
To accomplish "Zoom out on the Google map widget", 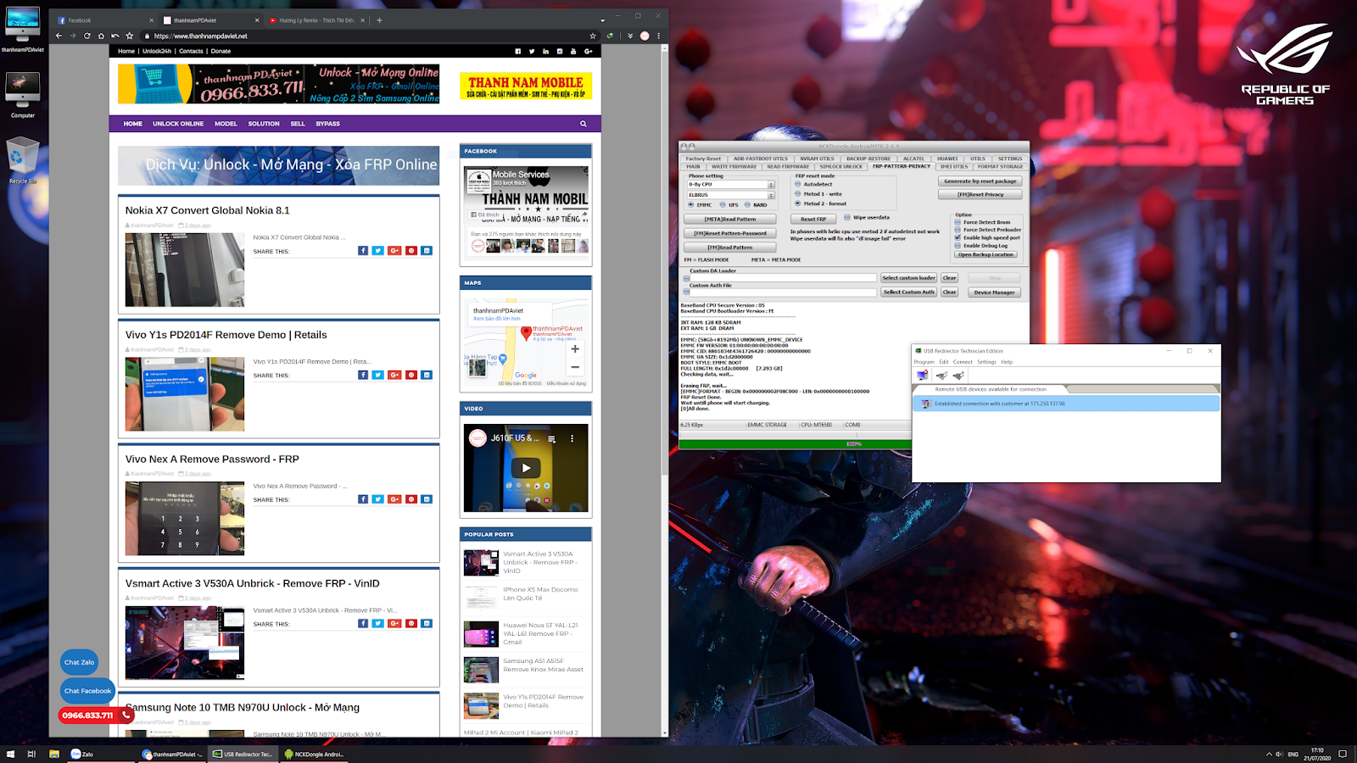I will 575,367.
